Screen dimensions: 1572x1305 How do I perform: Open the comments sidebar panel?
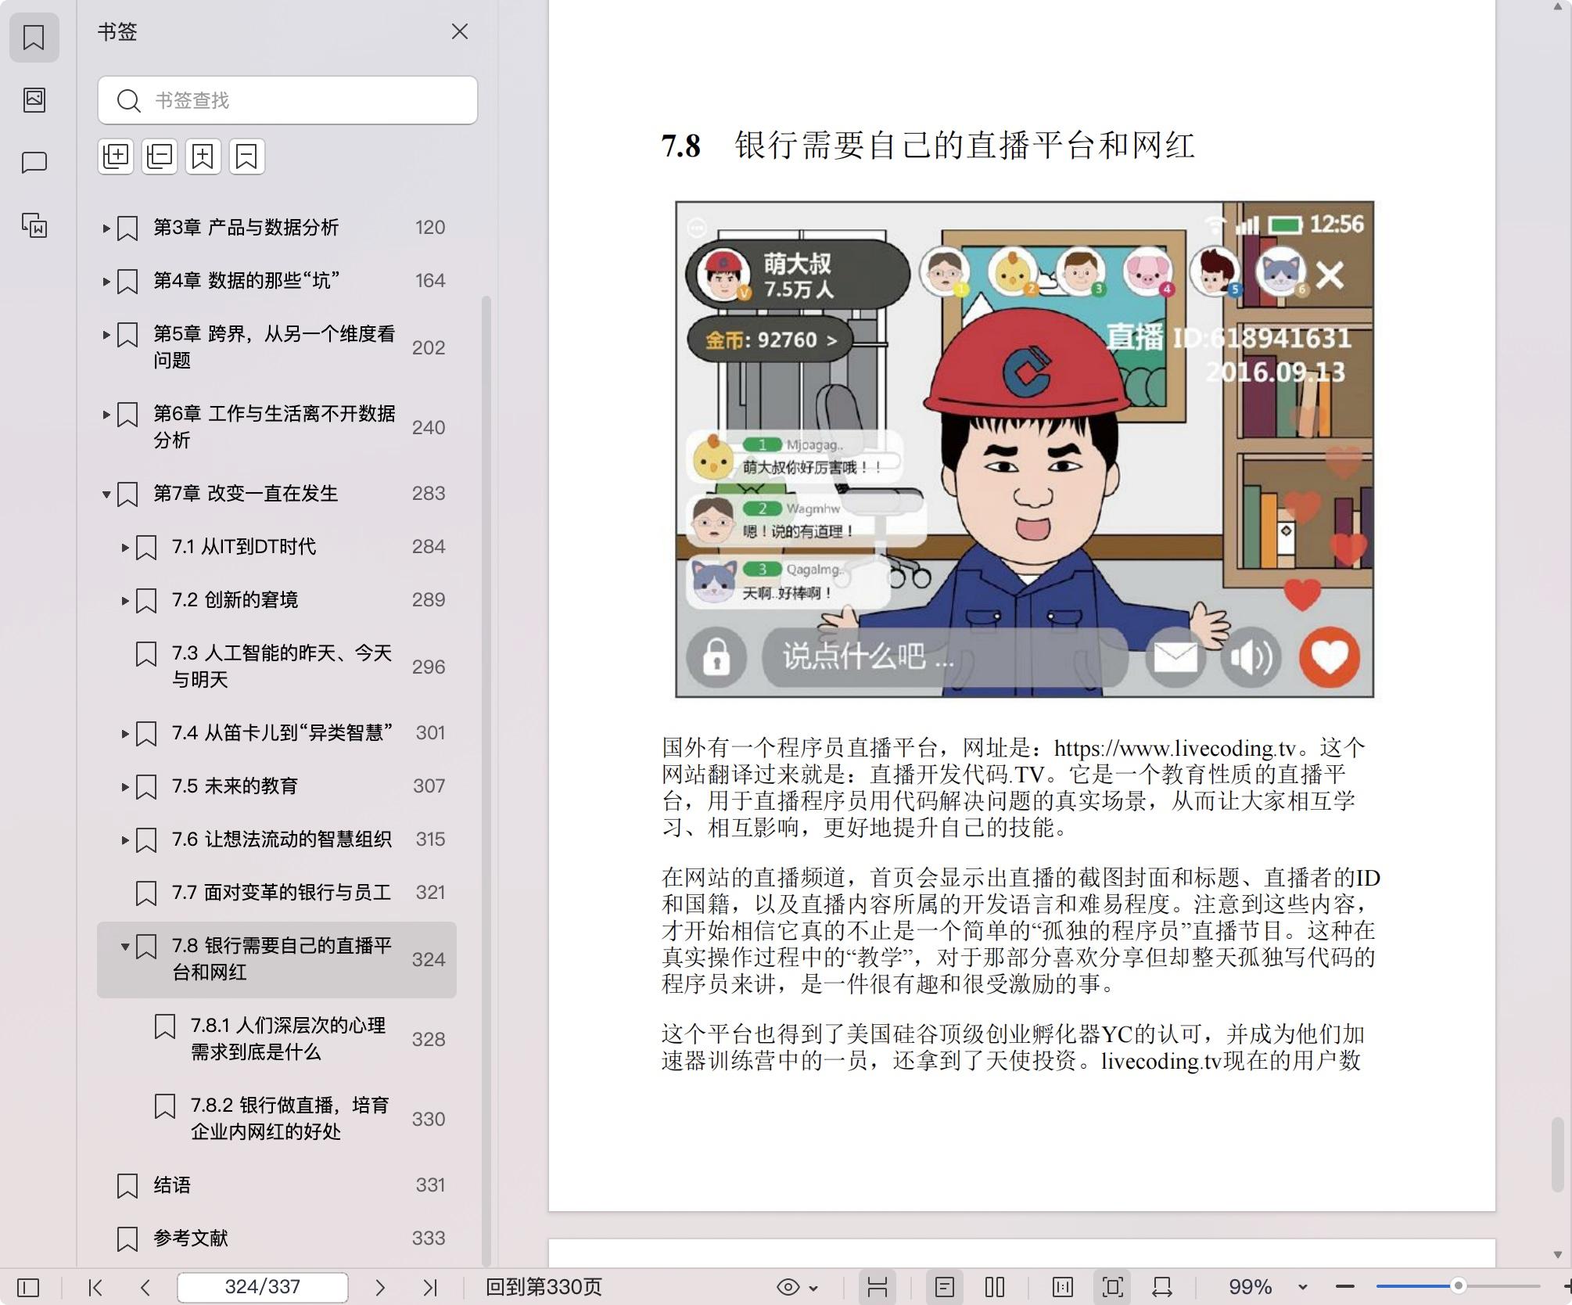point(34,162)
